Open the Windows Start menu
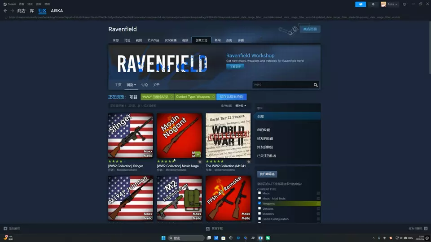The image size is (431, 242). click(163, 238)
